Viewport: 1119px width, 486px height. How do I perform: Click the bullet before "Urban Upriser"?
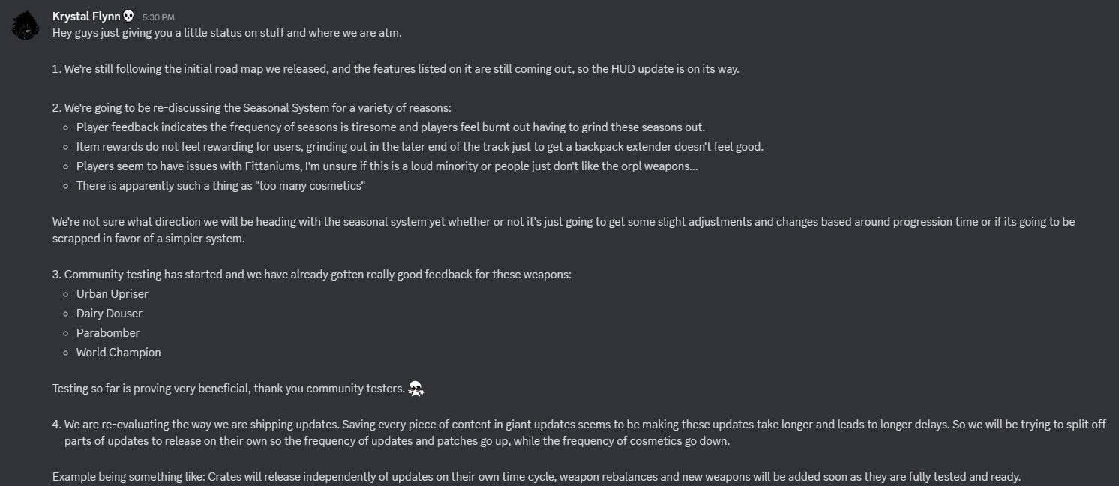67,294
